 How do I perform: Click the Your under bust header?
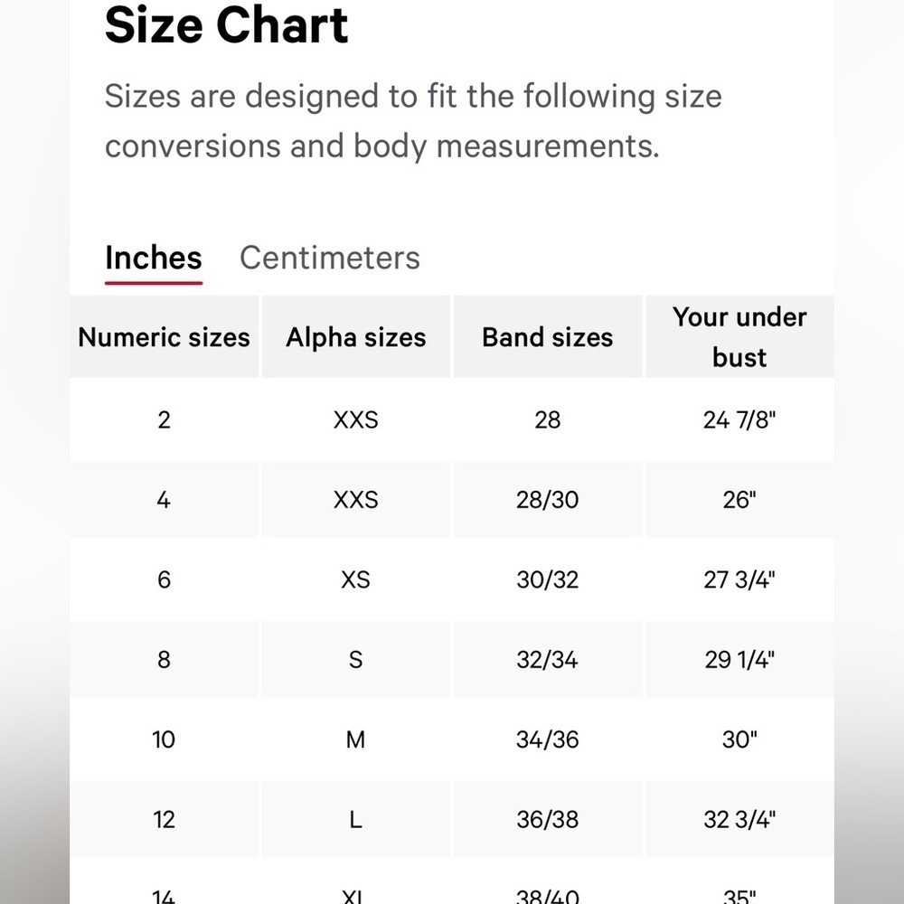[x=739, y=336]
